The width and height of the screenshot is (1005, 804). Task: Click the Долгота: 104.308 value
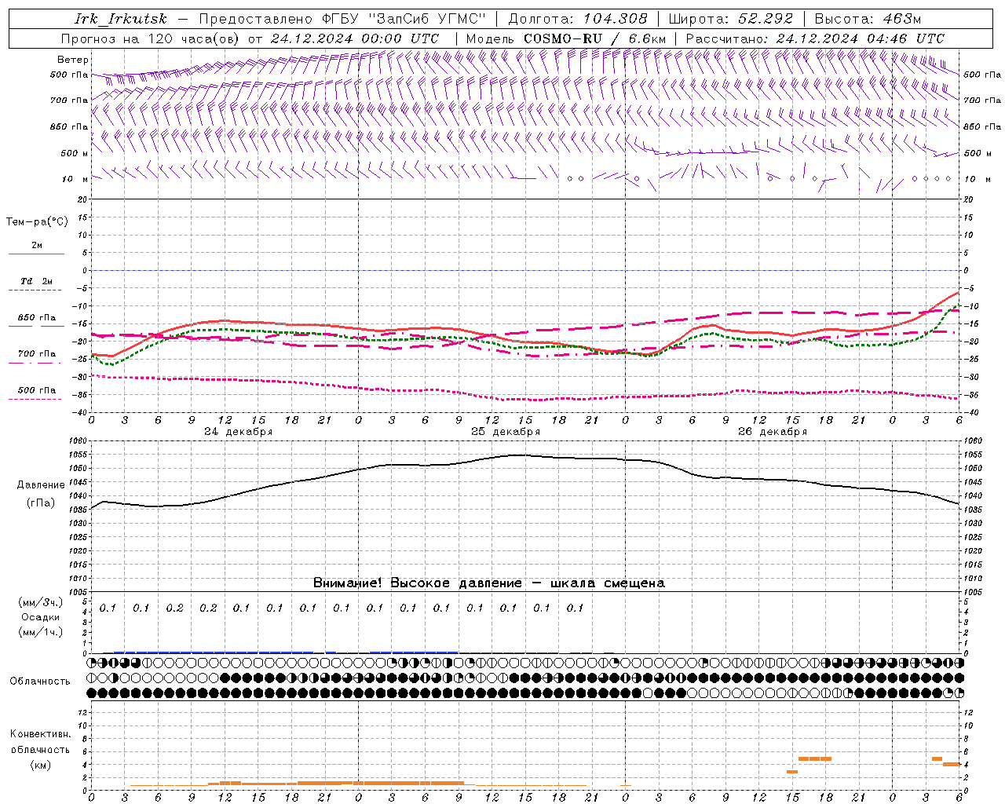point(578,19)
